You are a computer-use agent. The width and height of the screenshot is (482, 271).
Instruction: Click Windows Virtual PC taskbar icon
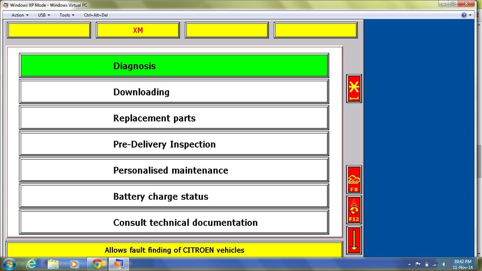point(119,264)
